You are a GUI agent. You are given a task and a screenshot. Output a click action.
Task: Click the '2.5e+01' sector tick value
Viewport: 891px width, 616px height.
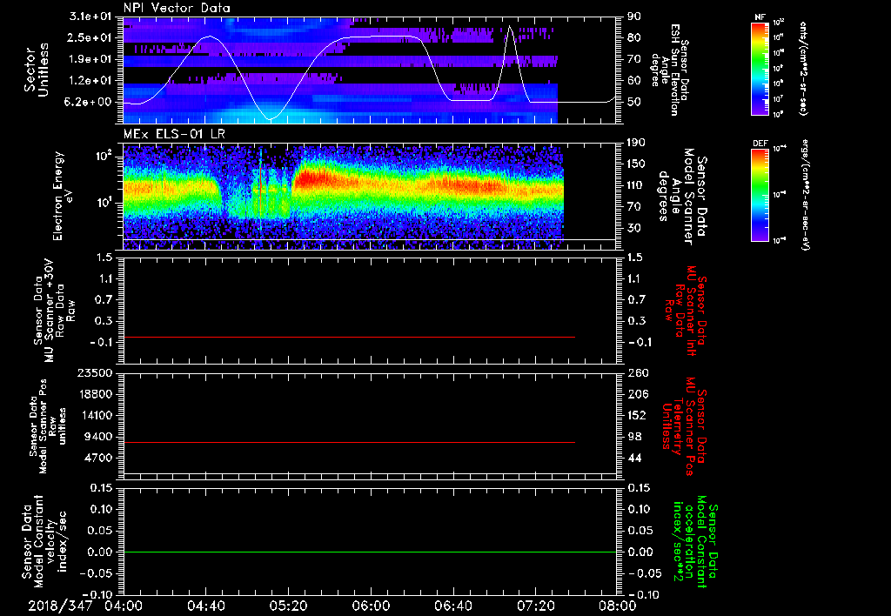coord(90,37)
